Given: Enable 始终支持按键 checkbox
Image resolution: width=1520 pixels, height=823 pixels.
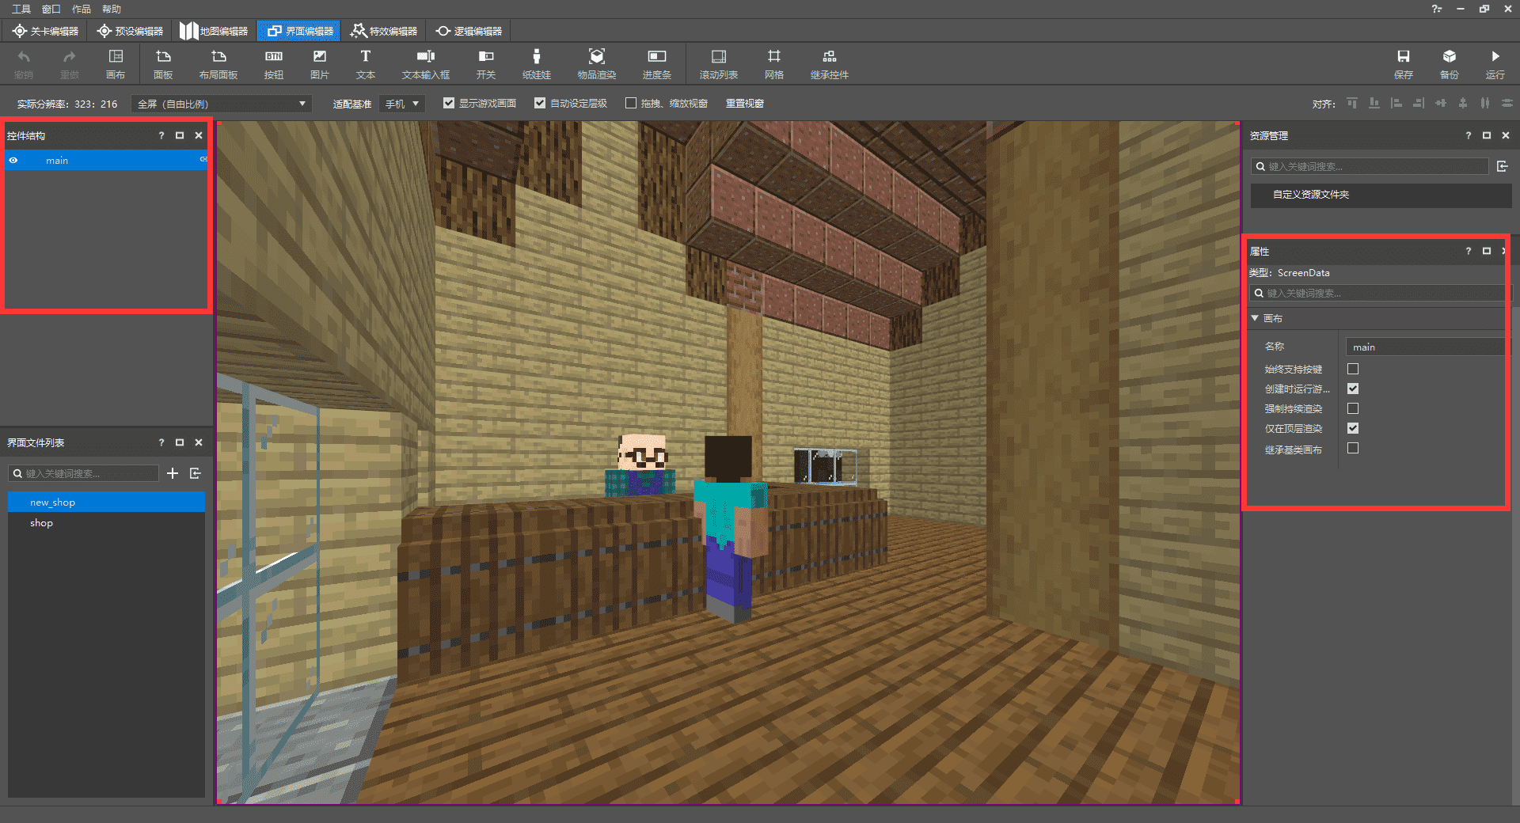Looking at the screenshot, I should point(1353,369).
